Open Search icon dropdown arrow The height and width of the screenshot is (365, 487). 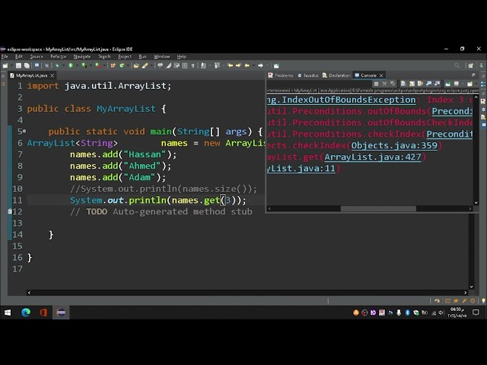(x=151, y=65)
